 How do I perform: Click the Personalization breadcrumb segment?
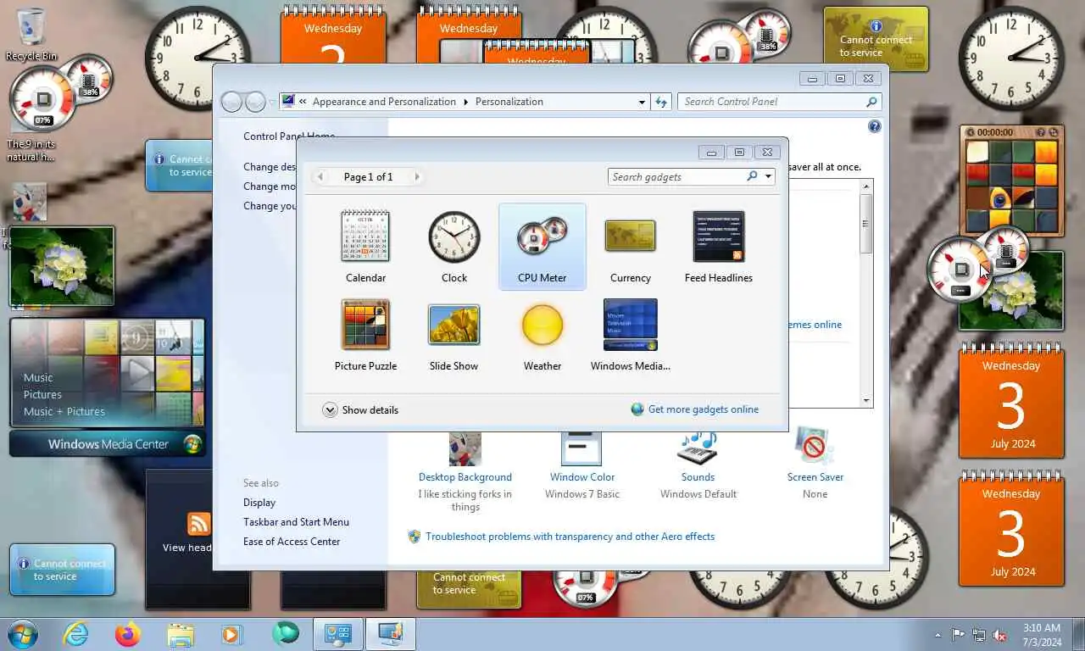coord(509,102)
